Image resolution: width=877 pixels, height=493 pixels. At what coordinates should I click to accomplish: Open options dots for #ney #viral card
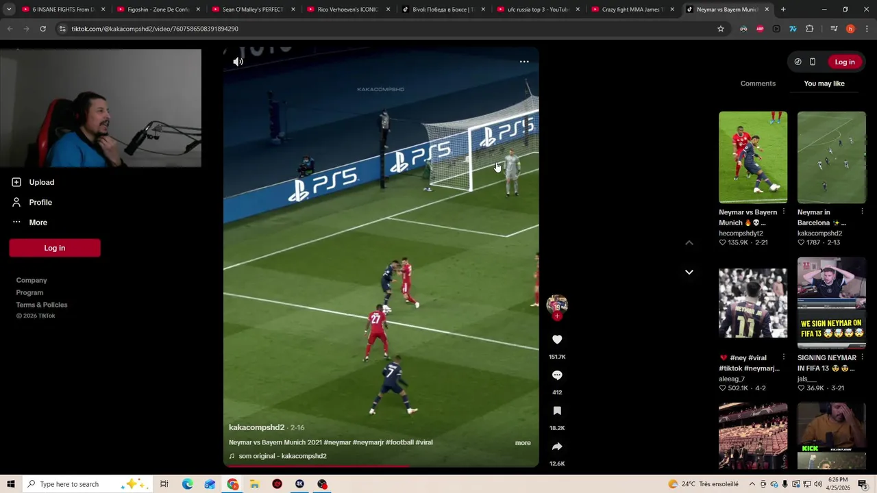[x=783, y=358]
